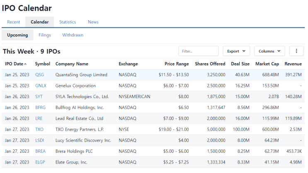Click the This Week · 9 IPOs heading
The width and height of the screenshot is (308, 173).
point(32,51)
